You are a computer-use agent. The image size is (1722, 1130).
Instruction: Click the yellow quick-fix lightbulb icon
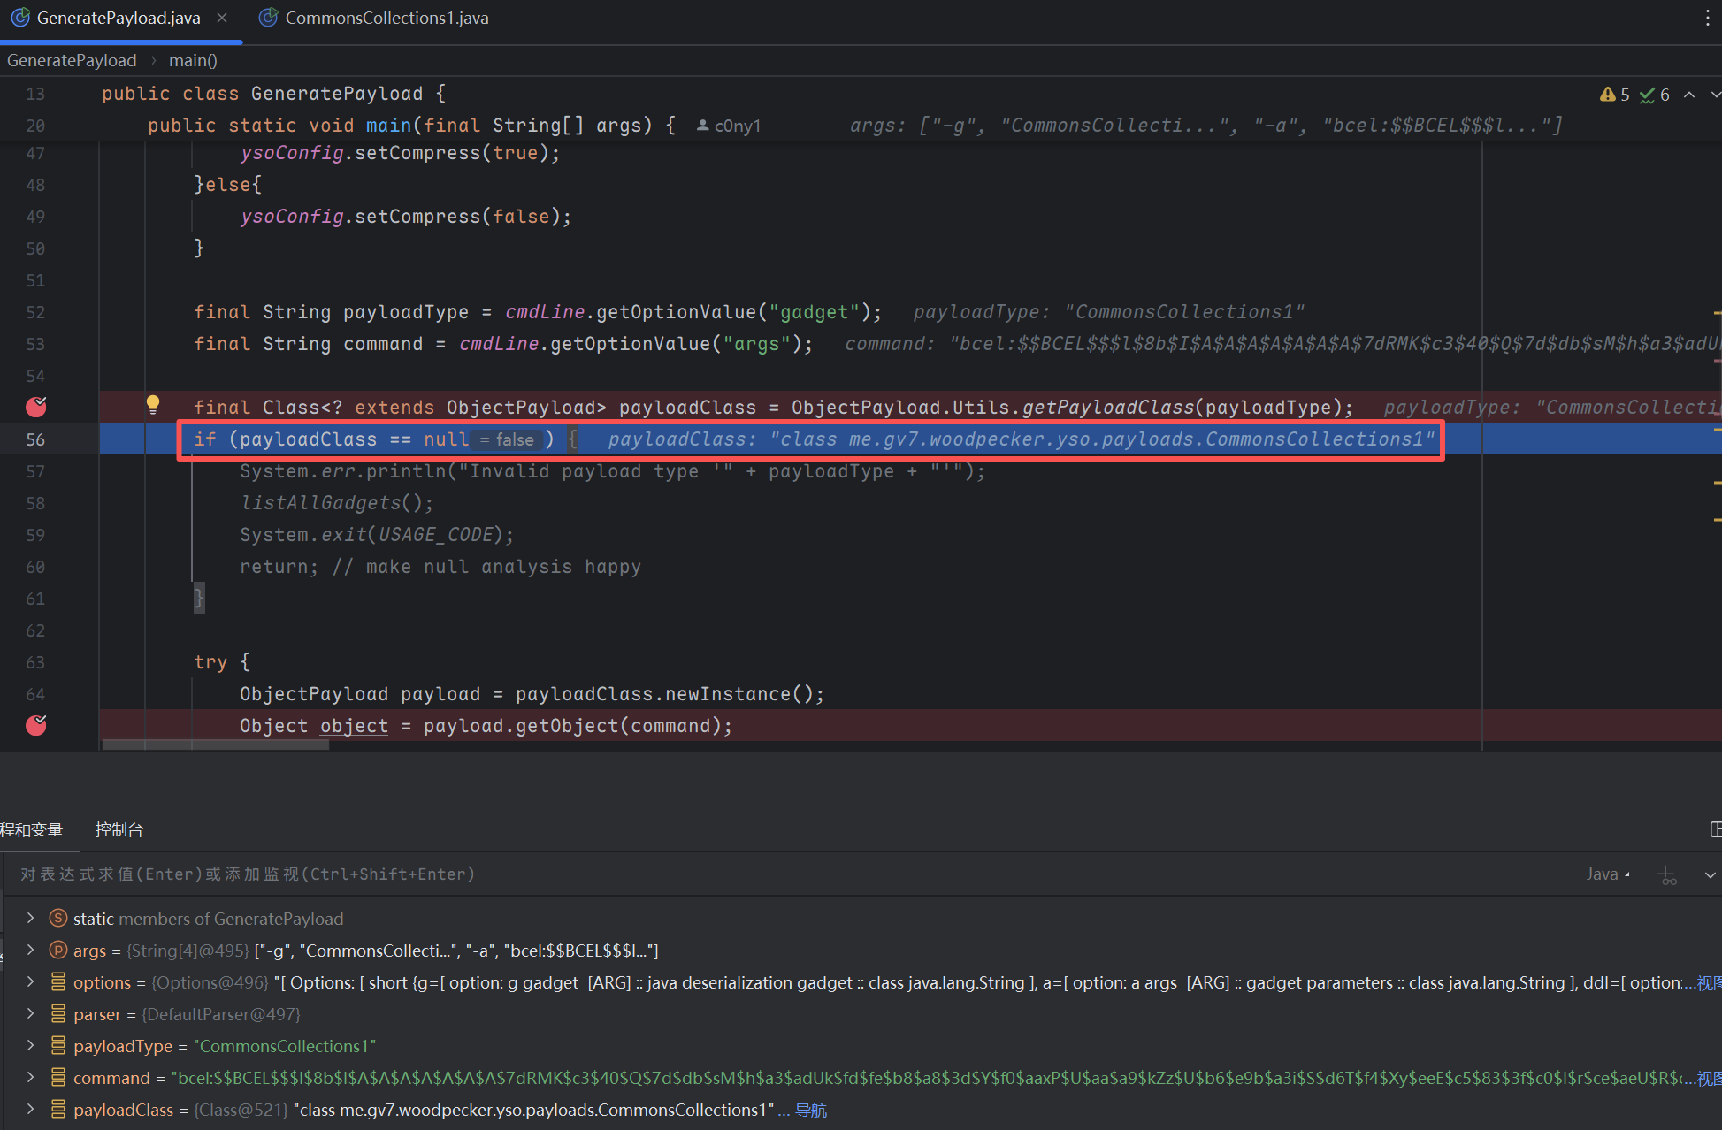click(153, 405)
